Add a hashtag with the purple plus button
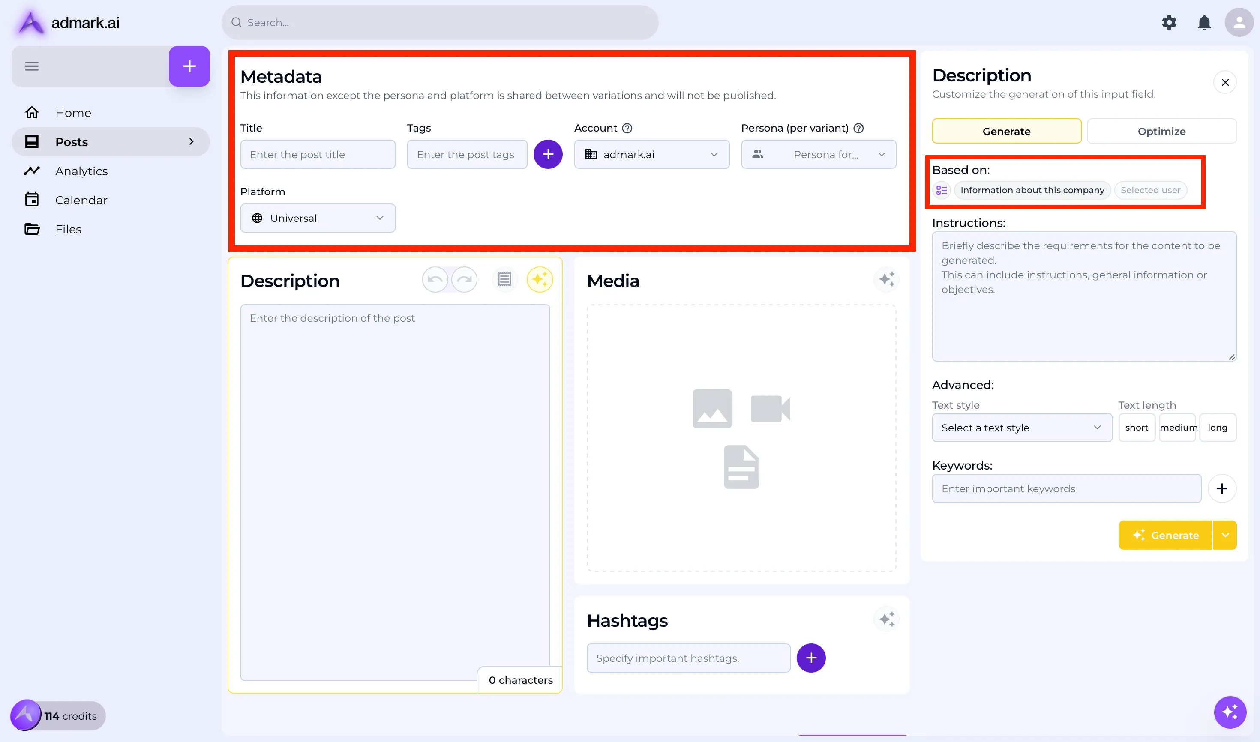Screen dimensions: 1260x742 pyautogui.click(x=810, y=658)
